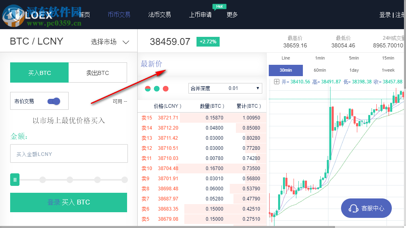This screenshot has height=228, width=406.
Task: Click the 累计(BTC) column header
Action: [x=249, y=106]
